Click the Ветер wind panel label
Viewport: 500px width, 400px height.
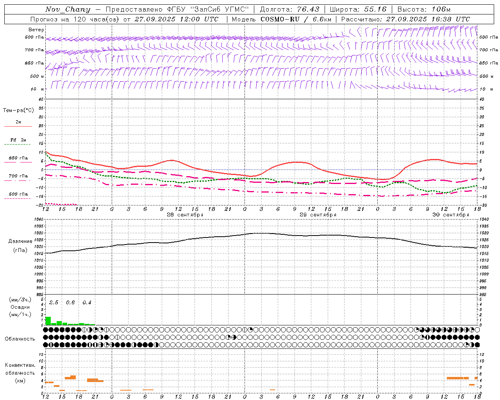36,30
